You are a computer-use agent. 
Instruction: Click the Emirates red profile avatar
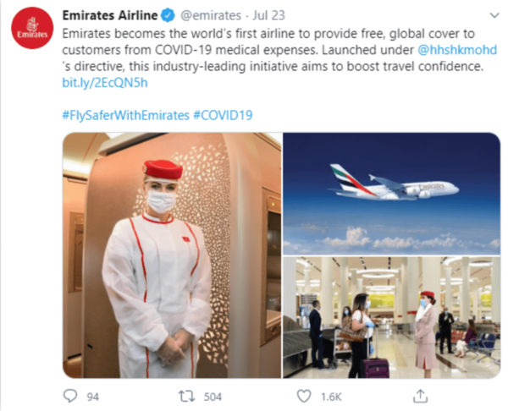coord(32,28)
